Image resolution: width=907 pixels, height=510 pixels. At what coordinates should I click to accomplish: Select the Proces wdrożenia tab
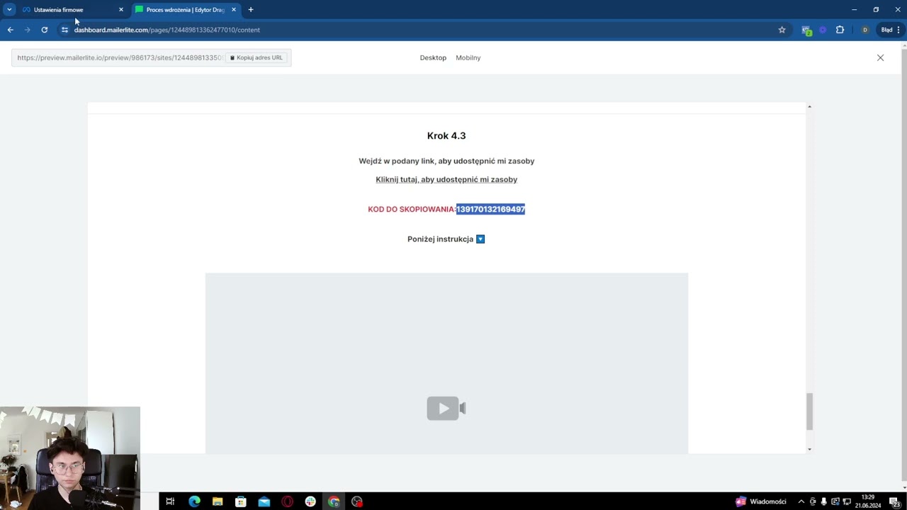[x=186, y=10]
